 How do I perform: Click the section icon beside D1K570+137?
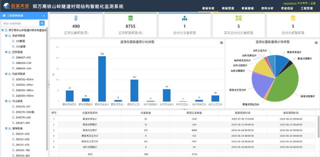(x=14, y=106)
